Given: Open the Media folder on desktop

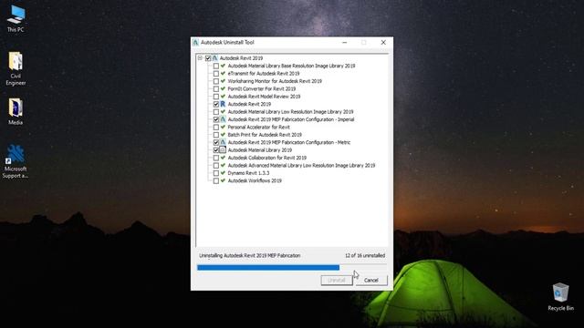Looking at the screenshot, I should (x=16, y=111).
